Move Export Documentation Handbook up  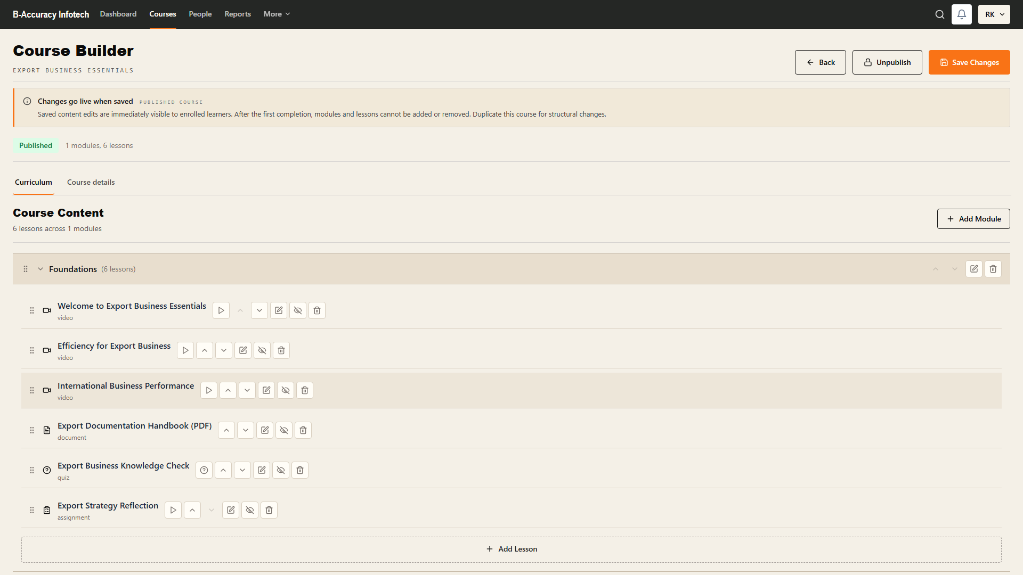pos(226,430)
